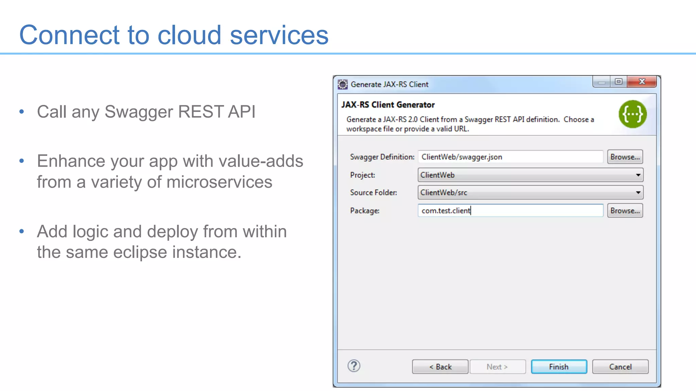The width and height of the screenshot is (696, 391).
Task: Go back with the < Back button
Action: click(x=440, y=367)
